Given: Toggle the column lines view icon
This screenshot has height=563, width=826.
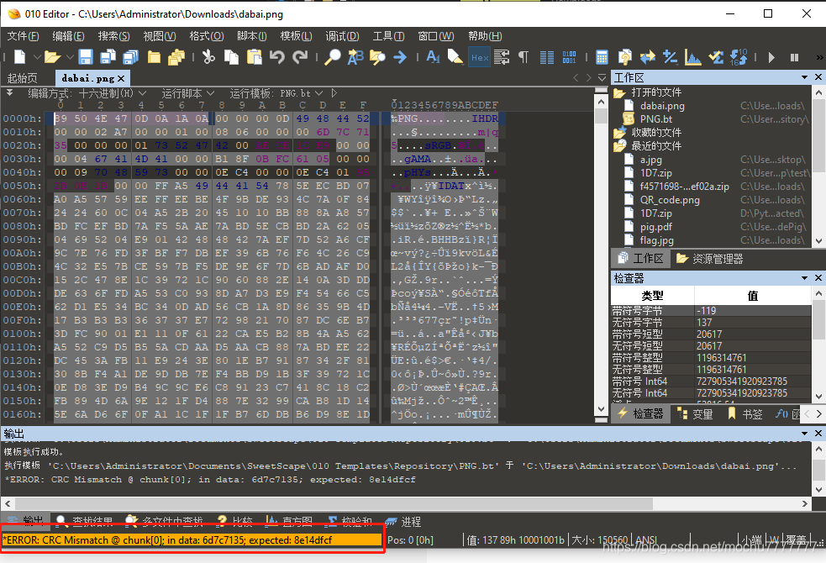Looking at the screenshot, I should click(x=547, y=57).
